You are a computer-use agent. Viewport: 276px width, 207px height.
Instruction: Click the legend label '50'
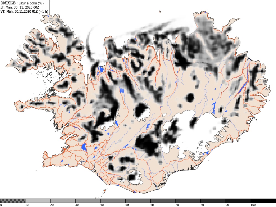click(127, 205)
